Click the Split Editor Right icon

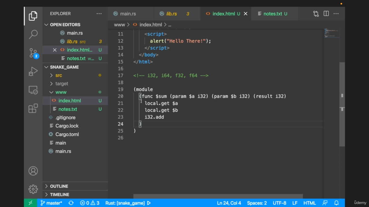click(x=326, y=14)
